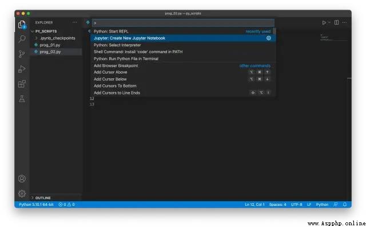Expand the run button dropdown arrow
The height and width of the screenshot is (227, 366).
[329, 23]
